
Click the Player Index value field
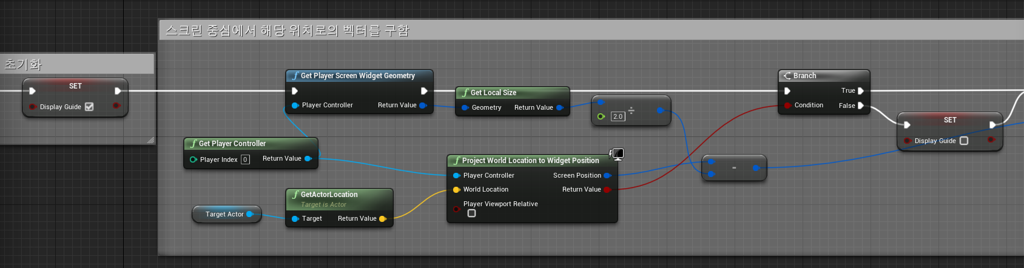tap(245, 159)
